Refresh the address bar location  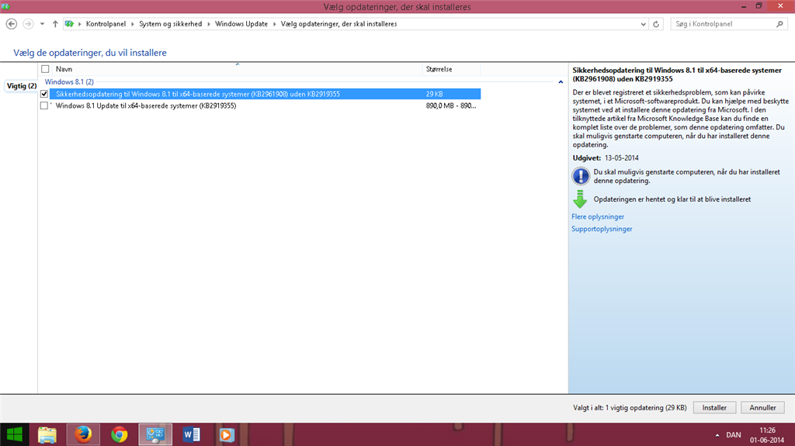click(x=656, y=24)
